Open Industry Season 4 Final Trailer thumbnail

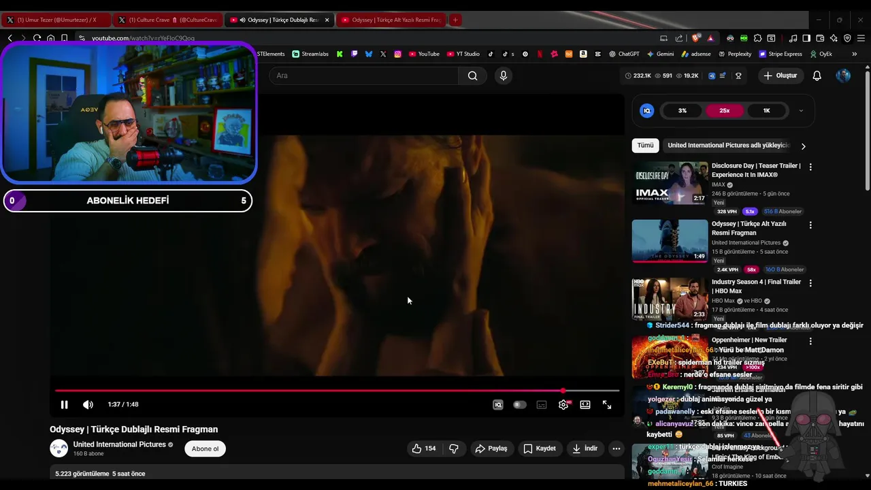[670, 299]
